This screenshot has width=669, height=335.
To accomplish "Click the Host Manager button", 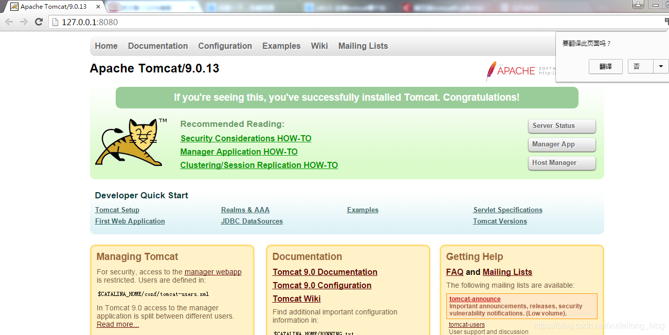I will click(x=562, y=163).
